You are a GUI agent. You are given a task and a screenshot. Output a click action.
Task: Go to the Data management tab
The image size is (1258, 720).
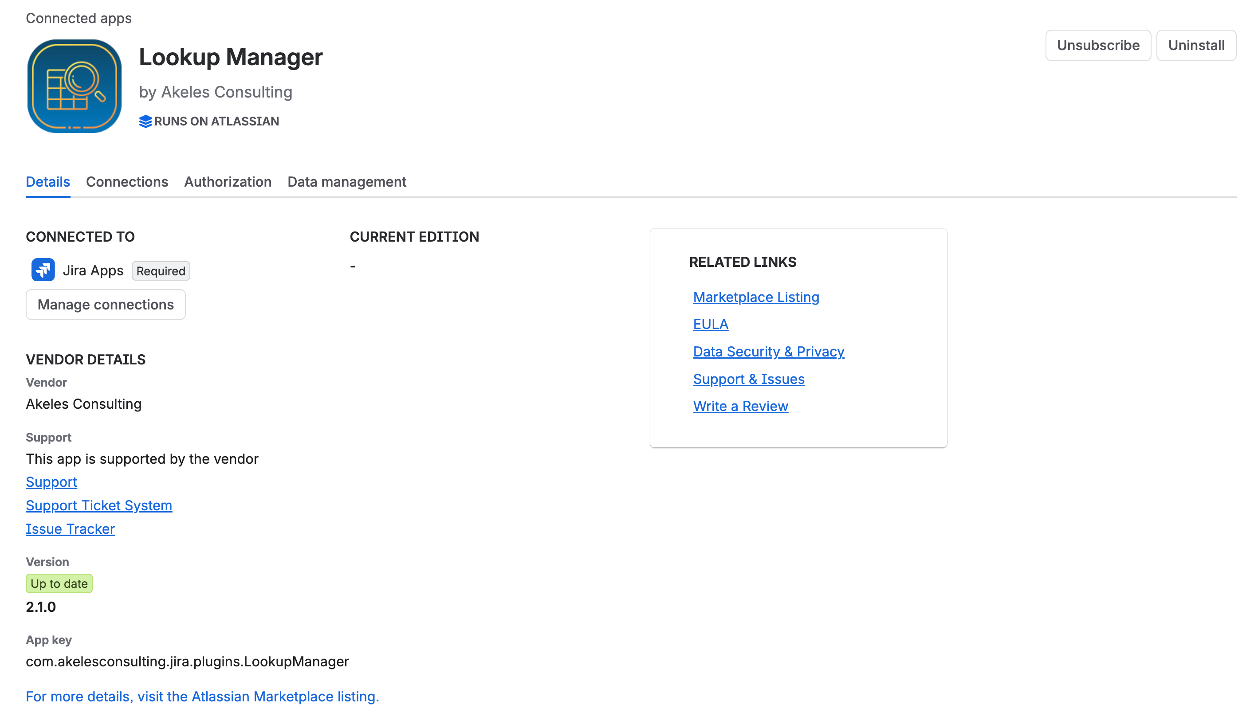(347, 181)
